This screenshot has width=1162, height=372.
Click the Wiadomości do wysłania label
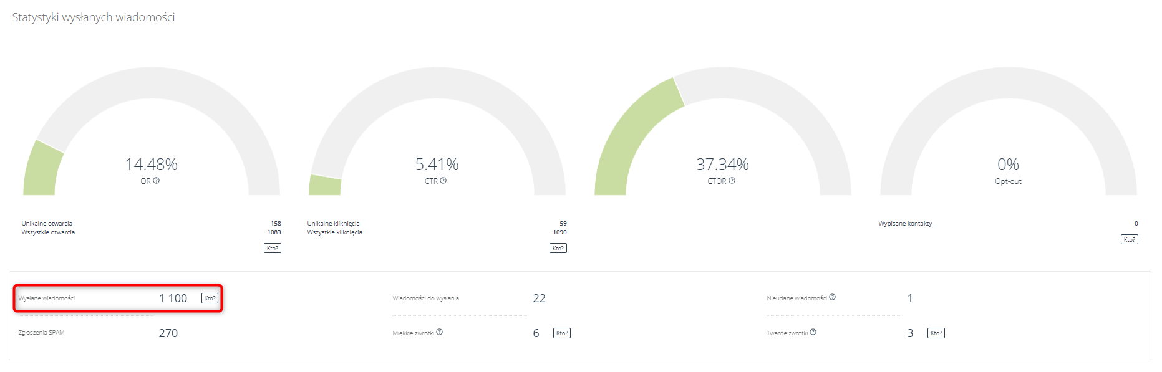pyautogui.click(x=425, y=298)
